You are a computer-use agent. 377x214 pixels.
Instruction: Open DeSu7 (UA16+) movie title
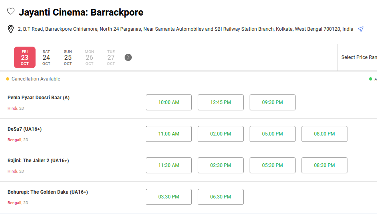click(24, 129)
